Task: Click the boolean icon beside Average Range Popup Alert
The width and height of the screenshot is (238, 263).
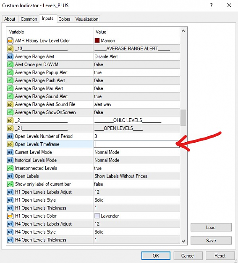Action: [x=10, y=72]
